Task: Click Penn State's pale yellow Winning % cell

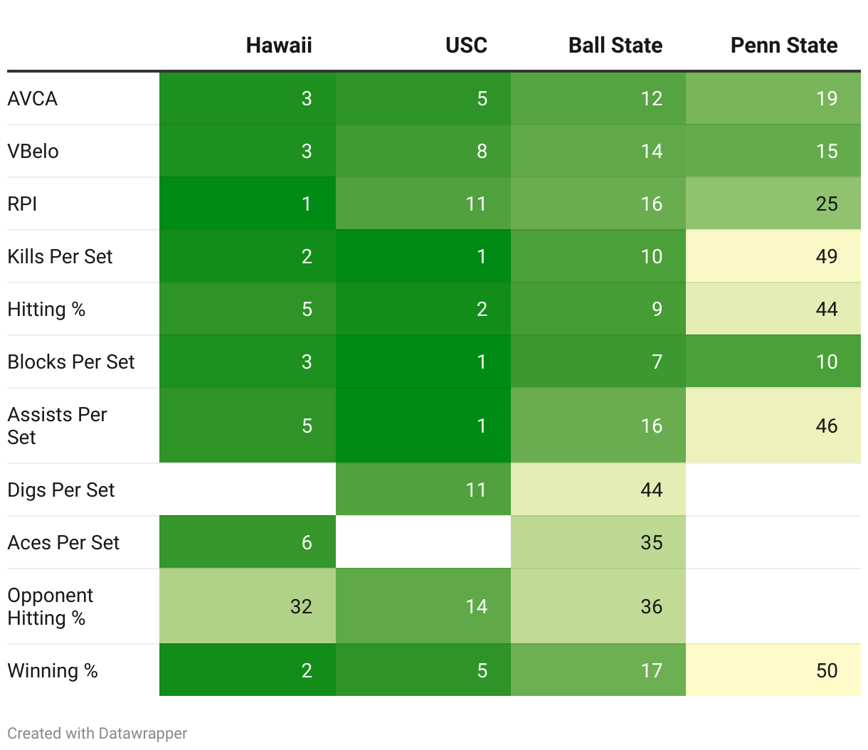Action: [773, 670]
